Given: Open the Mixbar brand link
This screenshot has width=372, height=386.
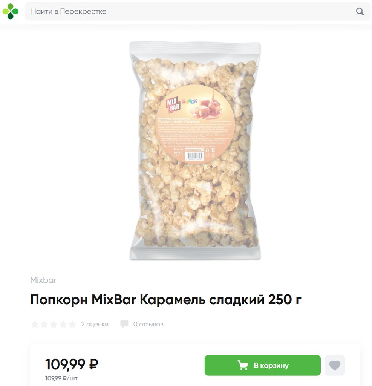Looking at the screenshot, I should click(43, 280).
